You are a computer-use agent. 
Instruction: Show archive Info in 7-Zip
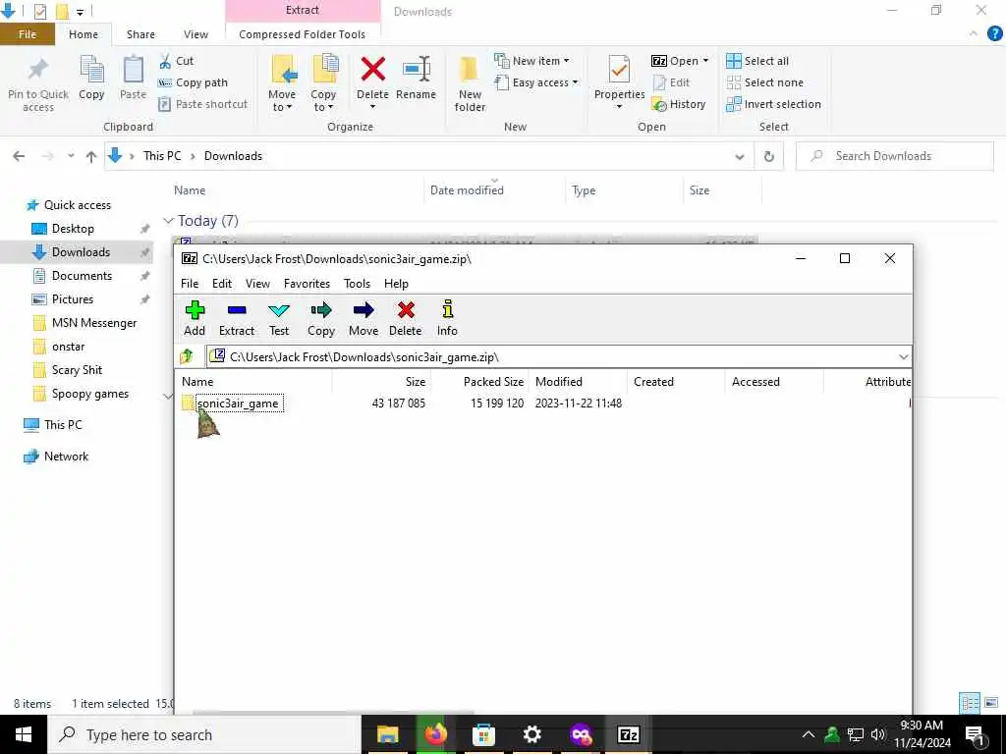[447, 319]
